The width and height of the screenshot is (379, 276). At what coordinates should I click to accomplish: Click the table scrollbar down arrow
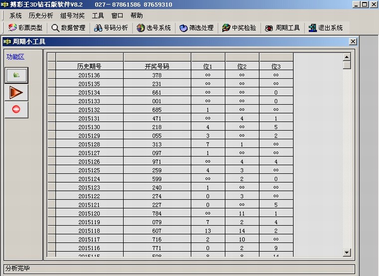point(347,253)
